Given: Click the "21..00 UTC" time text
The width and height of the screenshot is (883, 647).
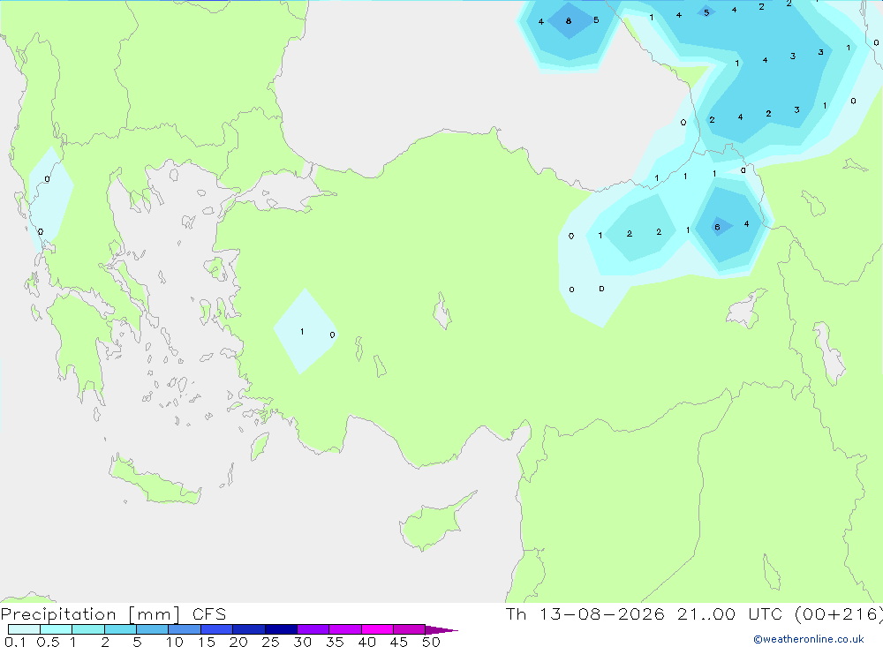Looking at the screenshot, I should pyautogui.click(x=730, y=614).
